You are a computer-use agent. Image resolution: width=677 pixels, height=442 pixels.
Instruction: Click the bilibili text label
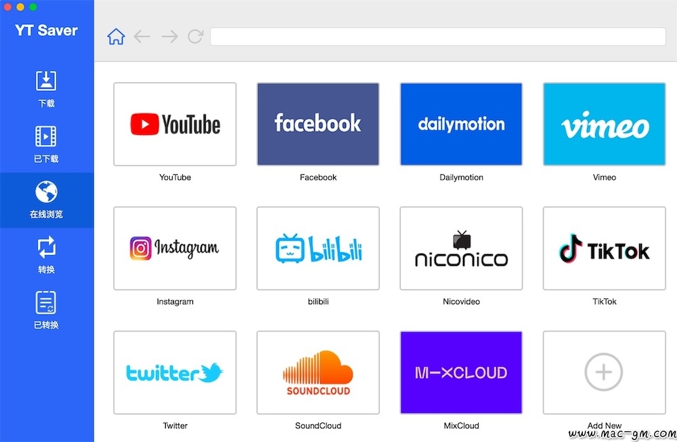(318, 302)
